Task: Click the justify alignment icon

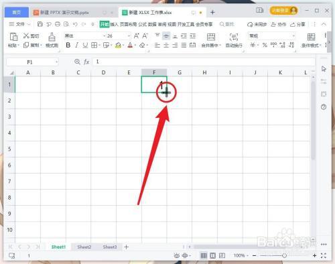Action: tap(184, 46)
